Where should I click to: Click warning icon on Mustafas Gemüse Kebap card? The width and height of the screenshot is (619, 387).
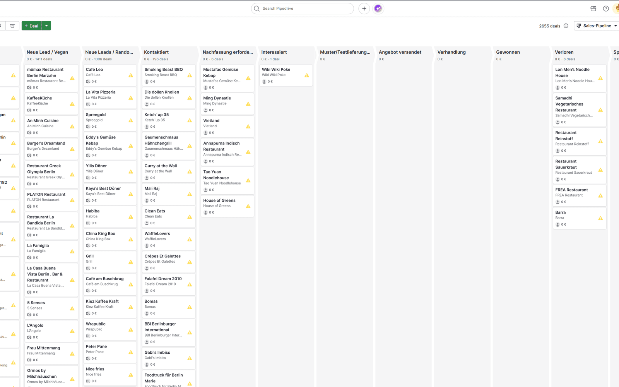coord(248,78)
